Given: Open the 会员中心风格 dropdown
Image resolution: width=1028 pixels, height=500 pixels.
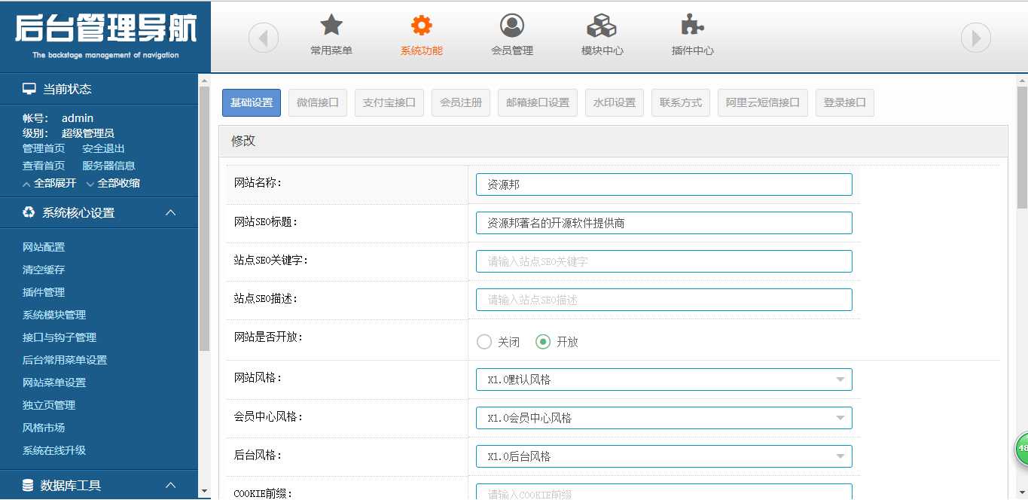Looking at the screenshot, I should point(664,418).
